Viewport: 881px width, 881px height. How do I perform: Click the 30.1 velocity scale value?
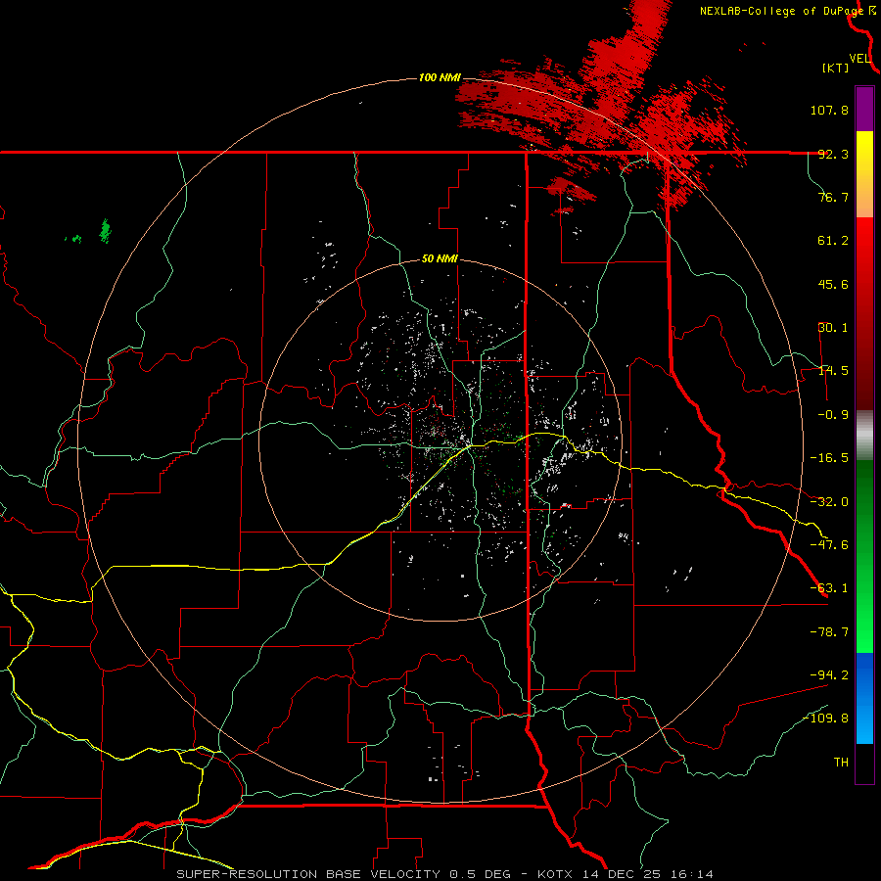coord(833,328)
